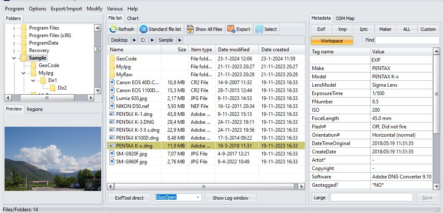Image resolution: width=443 pixels, height=213 pixels.
Task: Collapse the Dir1 tree node
Action: 33,80
